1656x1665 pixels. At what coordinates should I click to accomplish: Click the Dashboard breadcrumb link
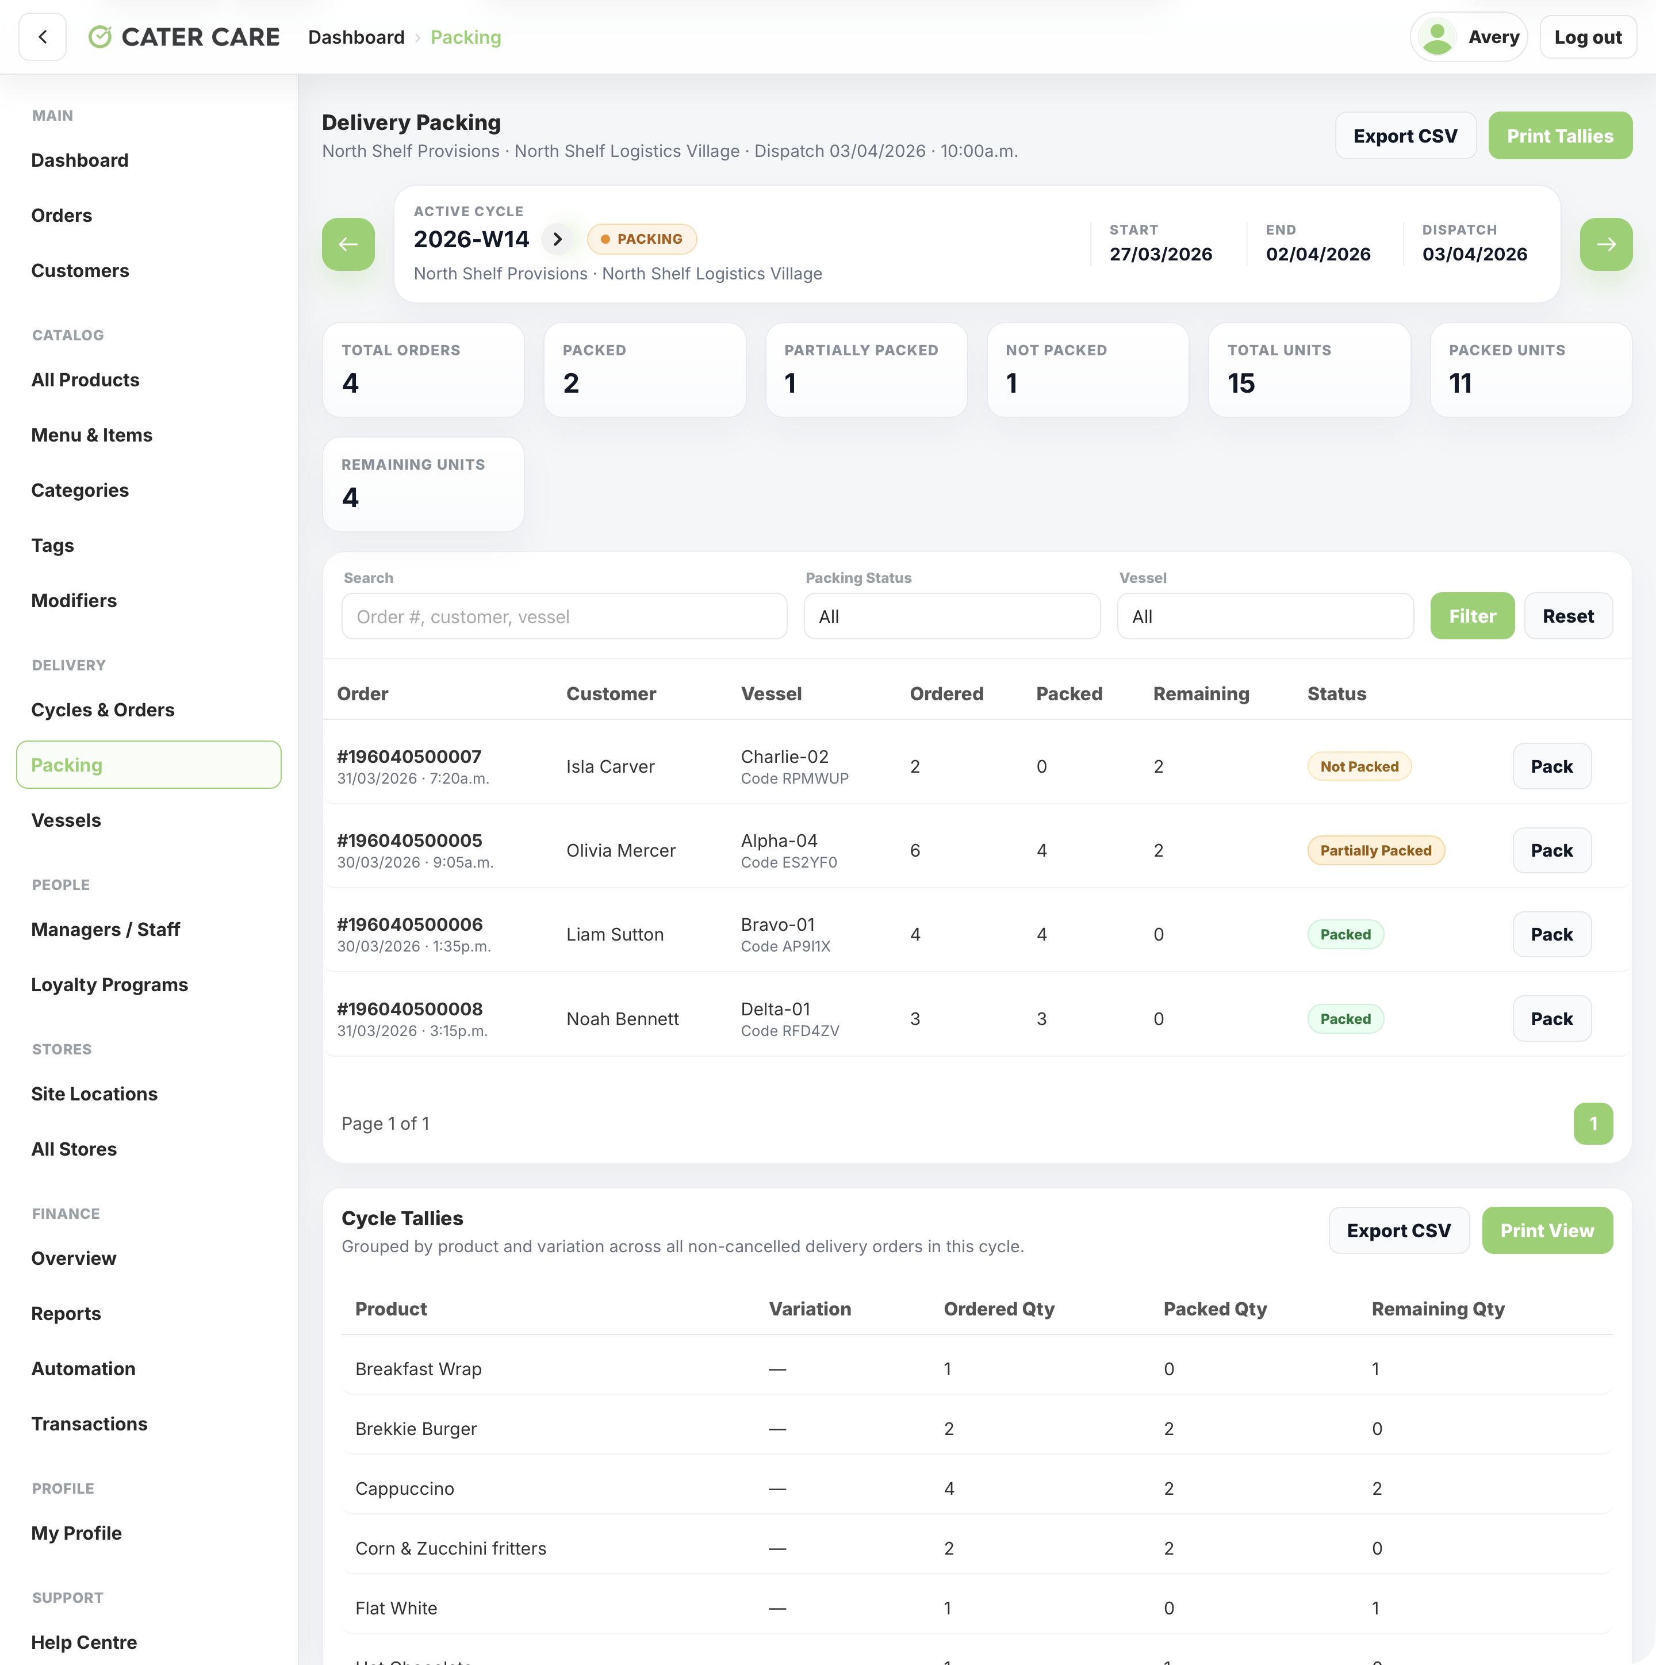[356, 37]
